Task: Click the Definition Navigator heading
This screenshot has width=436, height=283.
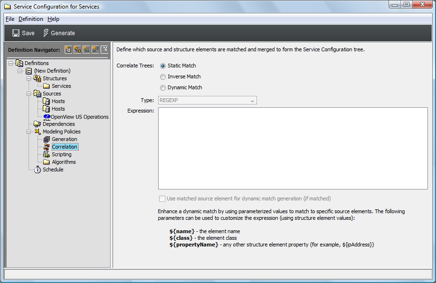Action: (x=34, y=50)
